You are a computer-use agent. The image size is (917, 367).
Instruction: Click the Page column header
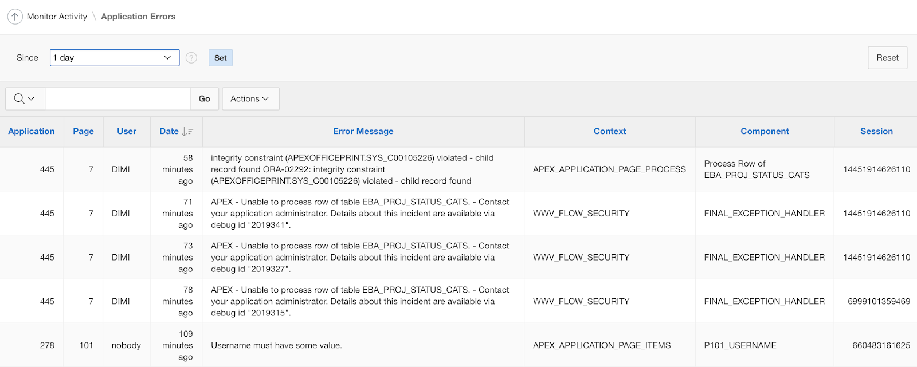83,131
